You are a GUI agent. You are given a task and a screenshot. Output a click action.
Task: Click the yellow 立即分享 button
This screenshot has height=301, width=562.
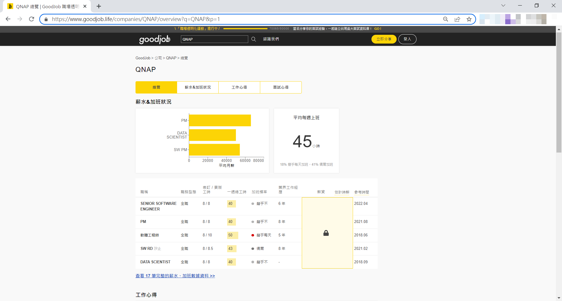384,39
